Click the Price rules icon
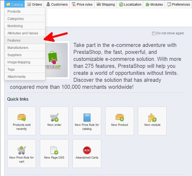Image resolution: width=192 pixels, height=176 pixels. [74, 4]
